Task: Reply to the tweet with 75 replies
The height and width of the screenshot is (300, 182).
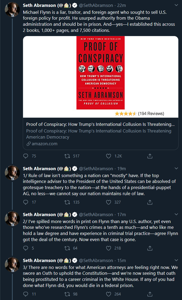Action: (x=26, y=156)
